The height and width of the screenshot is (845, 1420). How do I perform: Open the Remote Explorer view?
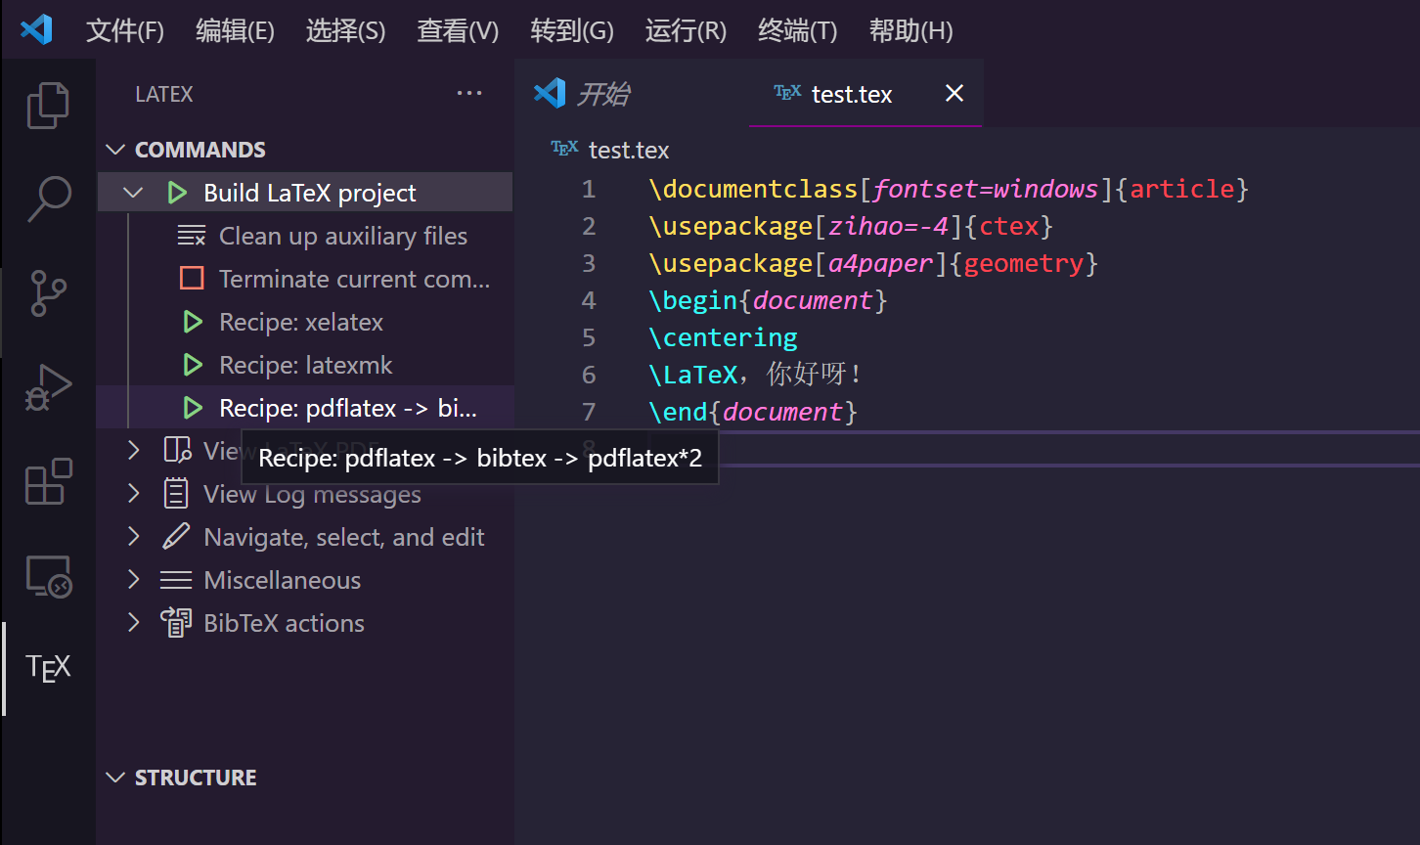point(48,576)
